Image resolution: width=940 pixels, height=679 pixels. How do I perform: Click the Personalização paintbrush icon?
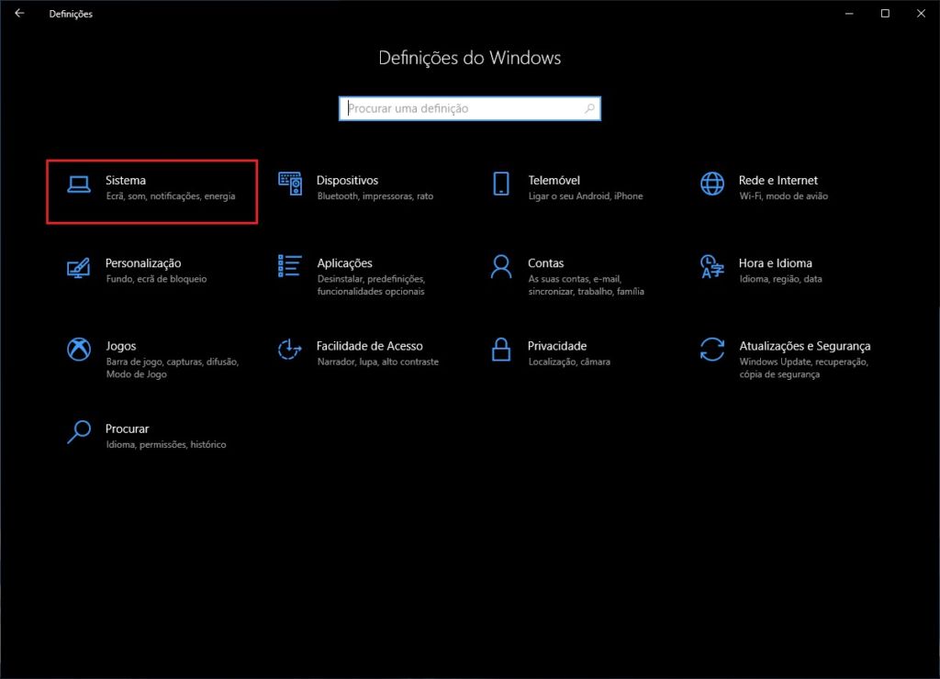coord(79,267)
